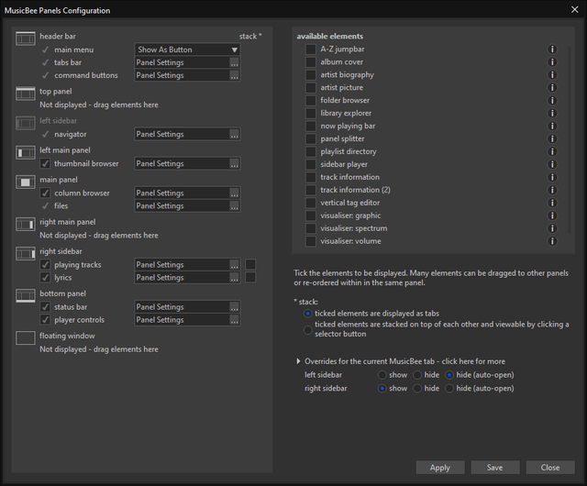Select ticked elements displayed as tabs
Image resolution: width=587 pixels, height=486 pixels.
pos(307,313)
